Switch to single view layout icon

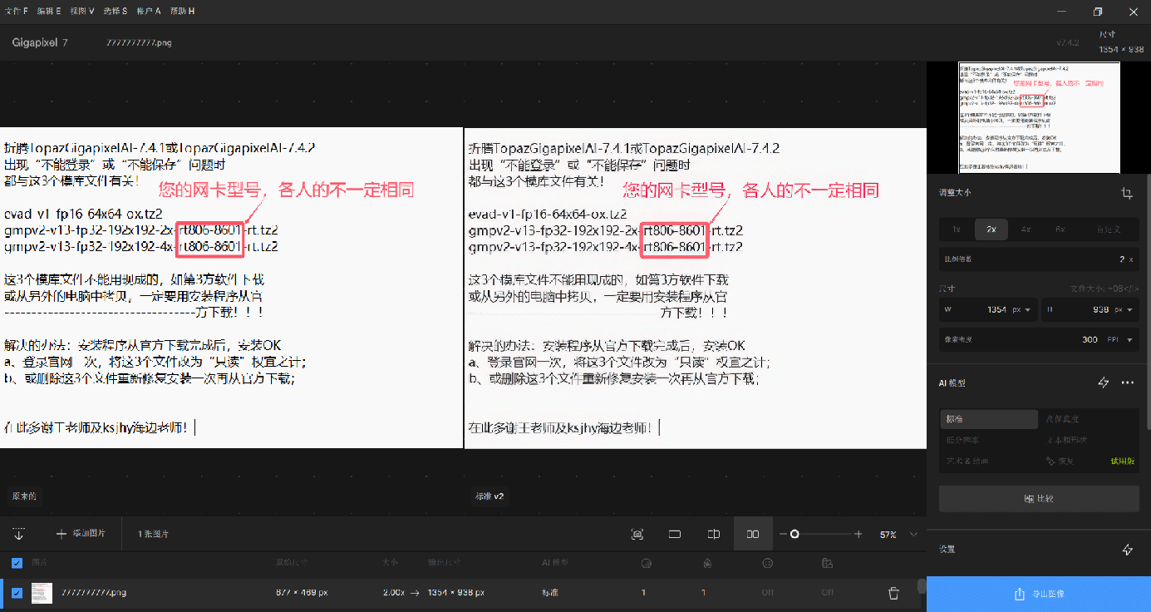tap(675, 534)
